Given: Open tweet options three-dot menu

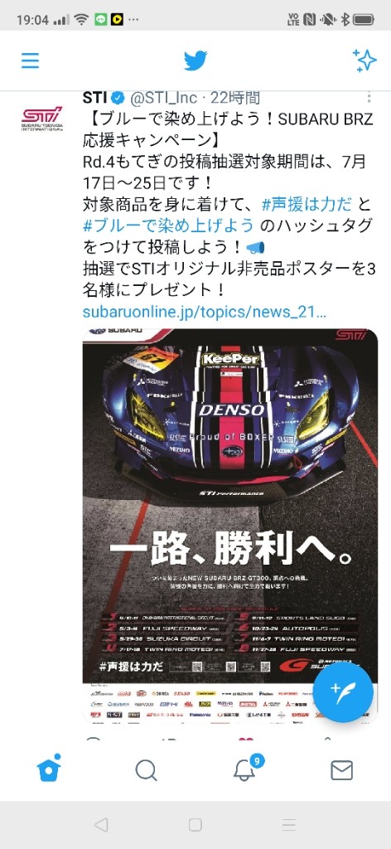Looking at the screenshot, I should point(369,98).
